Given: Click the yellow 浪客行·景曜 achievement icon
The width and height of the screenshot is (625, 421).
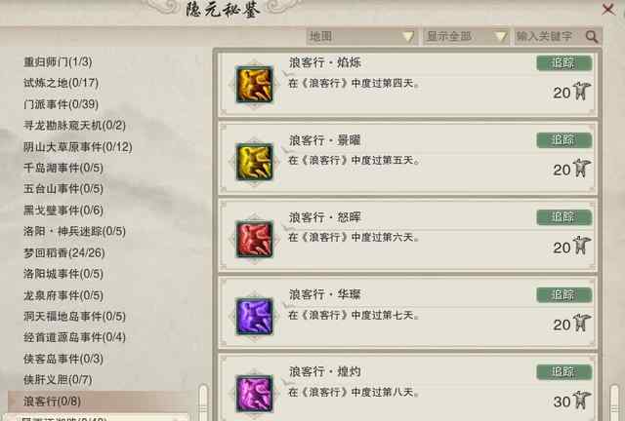Looking at the screenshot, I should tap(254, 162).
